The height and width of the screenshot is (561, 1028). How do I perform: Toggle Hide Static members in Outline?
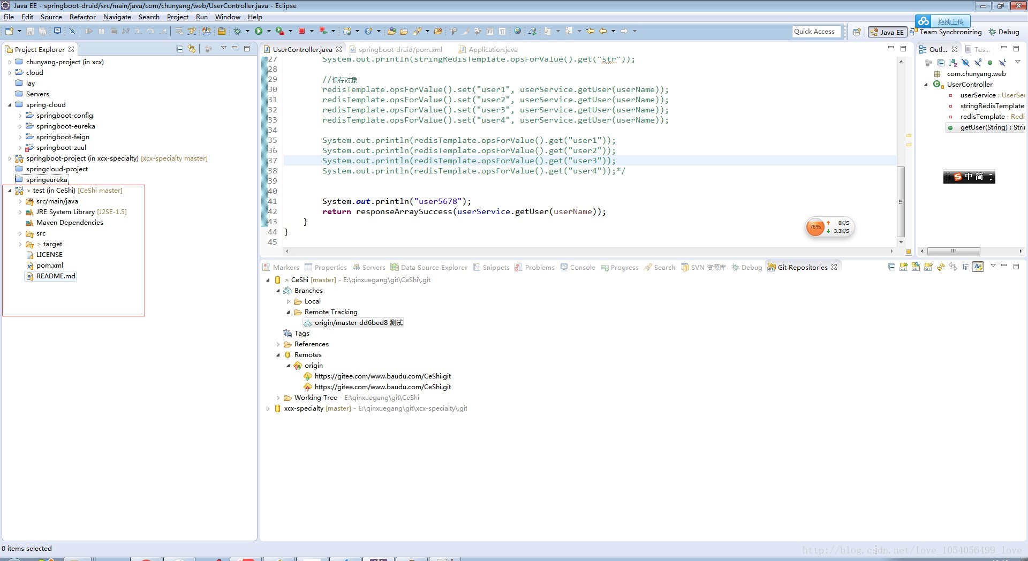point(978,63)
